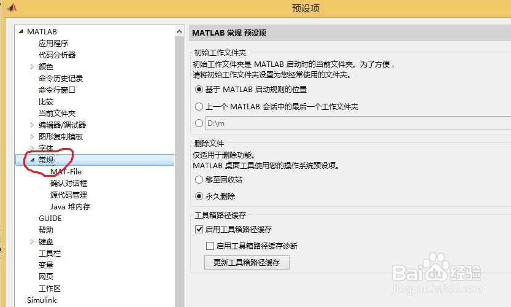Select MATLAB root label in tree
The width and height of the screenshot is (511, 307).
(42, 32)
